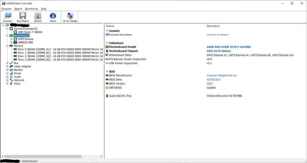The image size is (307, 163).
Task: Click the ASUS ROG STRIX X570-F GAMING link
Action: tap(228, 47)
